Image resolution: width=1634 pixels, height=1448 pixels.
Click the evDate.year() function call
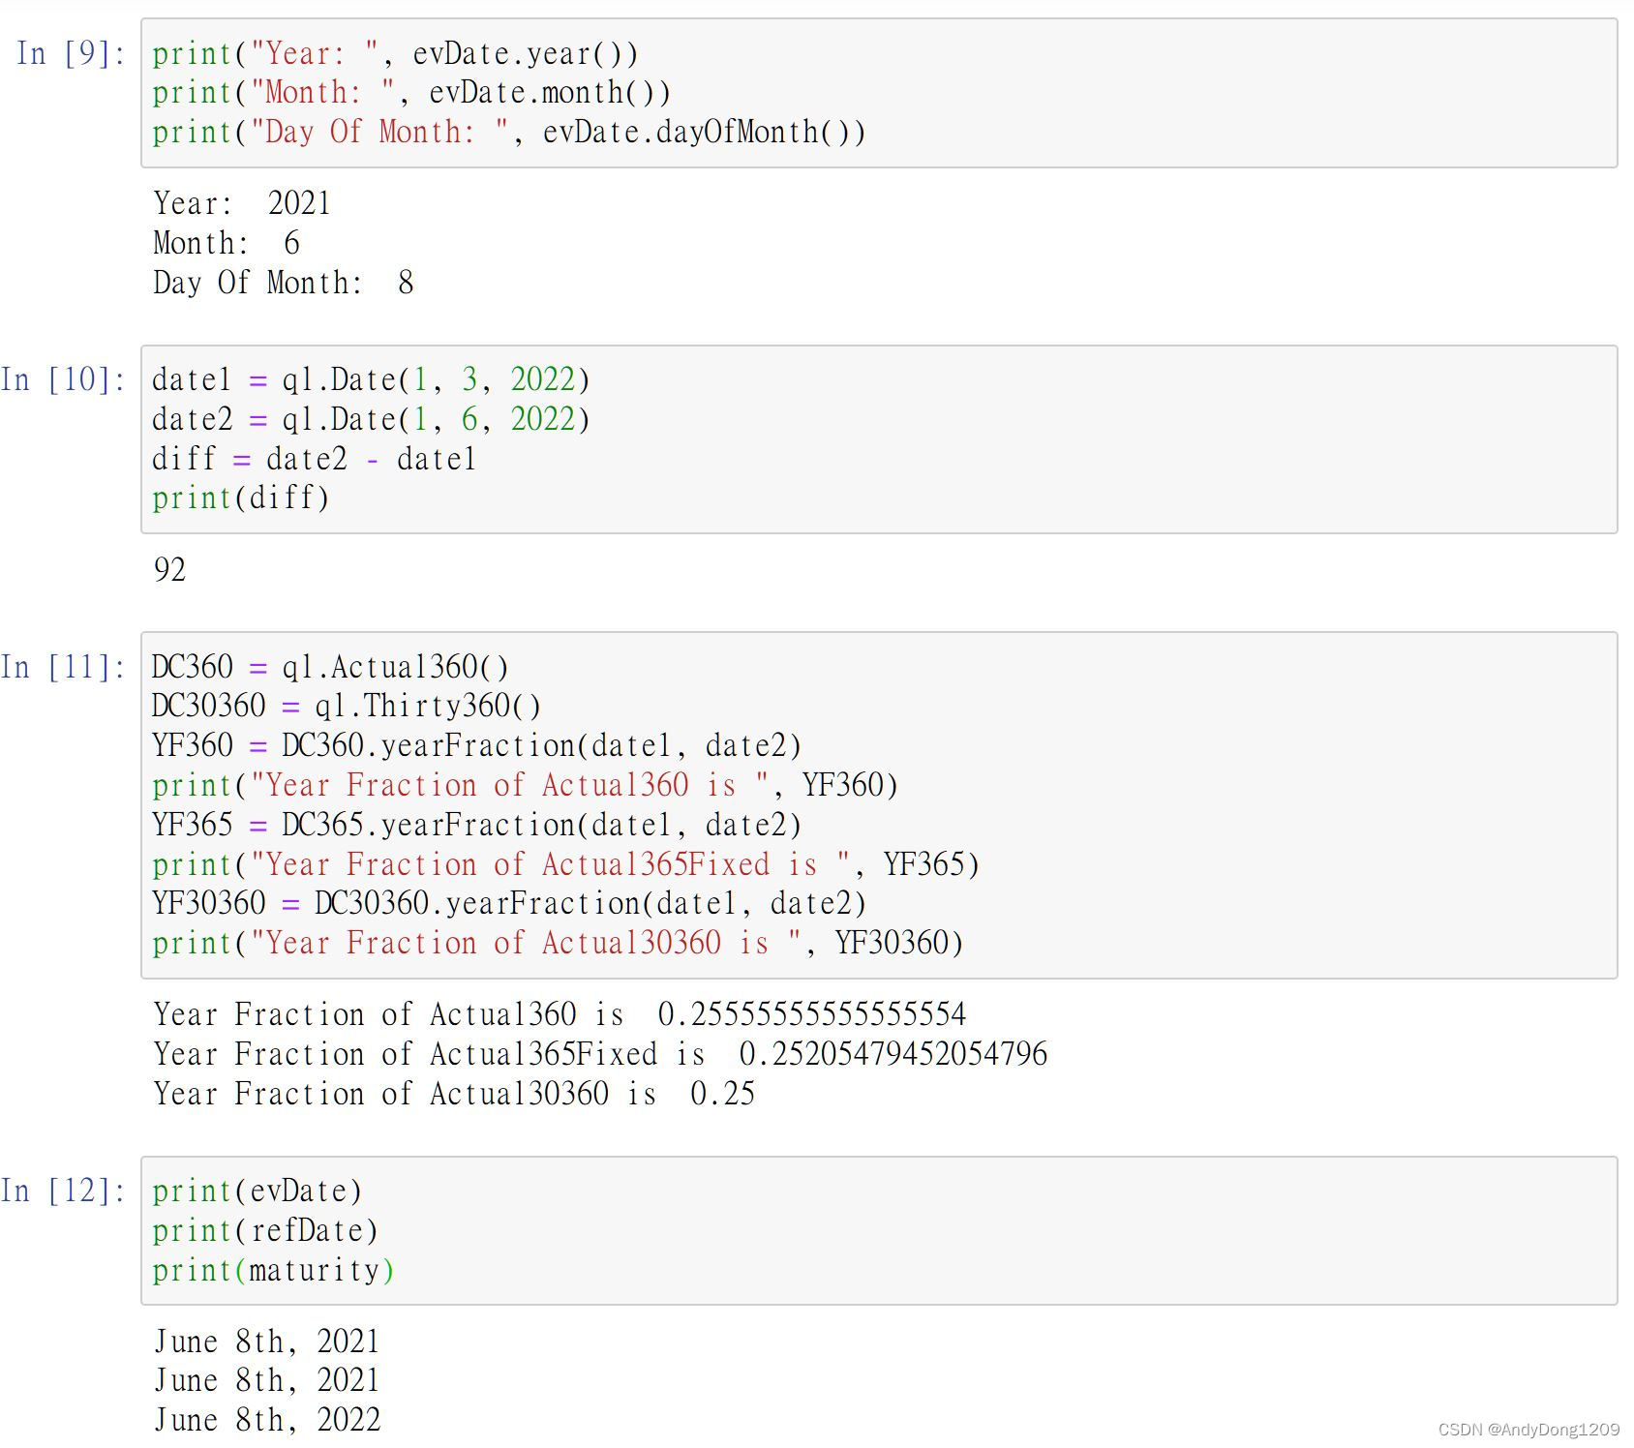tap(523, 53)
